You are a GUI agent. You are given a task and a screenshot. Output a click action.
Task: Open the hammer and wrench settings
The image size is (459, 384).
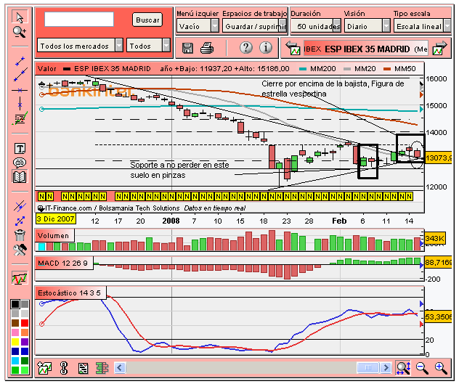click(20, 250)
